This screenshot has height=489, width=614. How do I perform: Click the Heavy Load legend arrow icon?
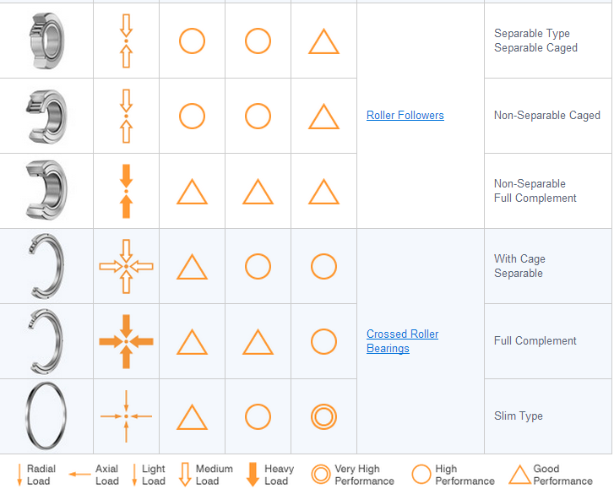pos(253,475)
